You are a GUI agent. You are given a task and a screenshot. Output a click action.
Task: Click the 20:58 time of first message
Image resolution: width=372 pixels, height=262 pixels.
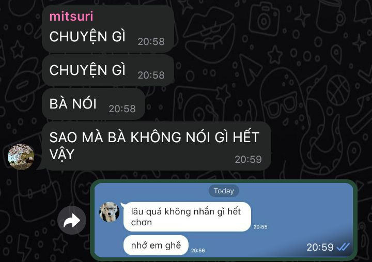(151, 41)
